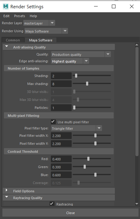Viewport: 140px width, 219px height.
Task: Maximize the Render Settings window
Action: (114, 6)
